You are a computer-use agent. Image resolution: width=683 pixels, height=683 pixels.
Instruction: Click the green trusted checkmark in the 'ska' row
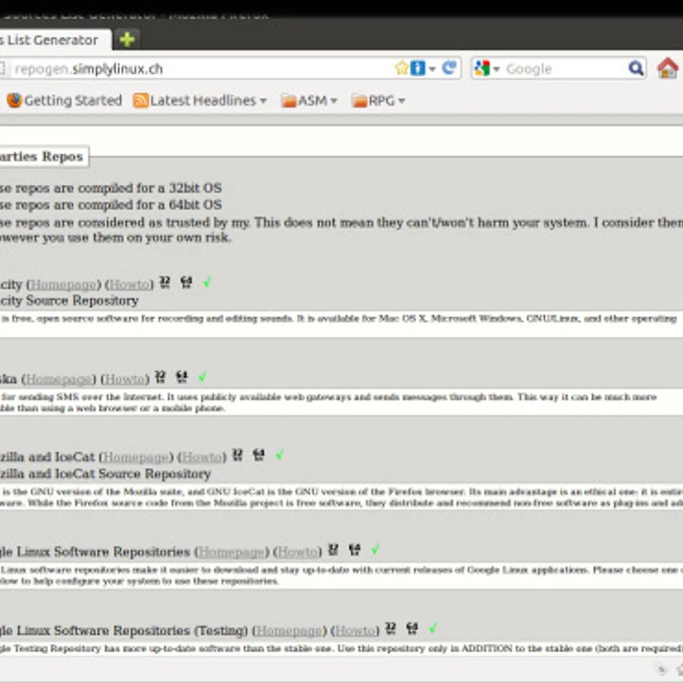tap(202, 376)
